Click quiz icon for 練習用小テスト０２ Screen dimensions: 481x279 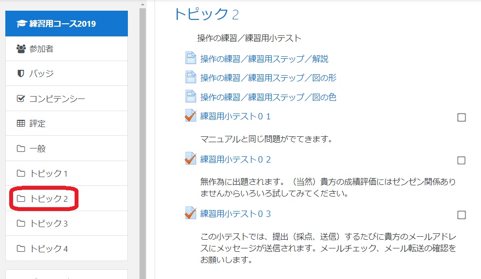190,159
